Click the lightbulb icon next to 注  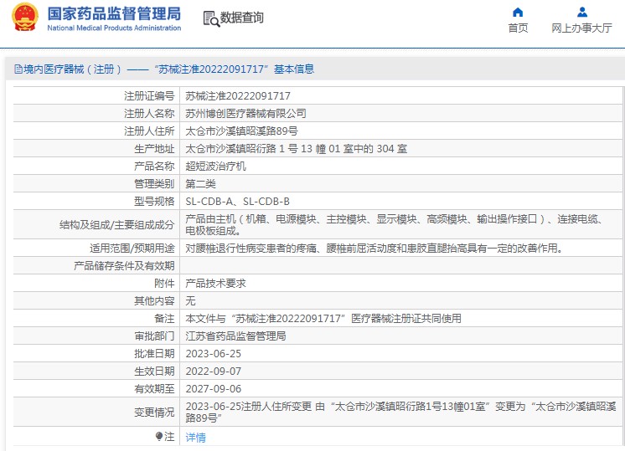tap(159, 436)
